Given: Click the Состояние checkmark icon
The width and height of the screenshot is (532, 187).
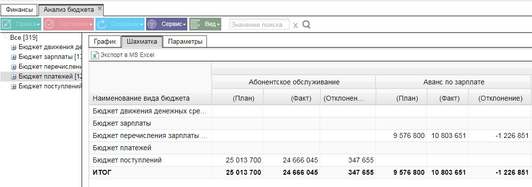Looking at the screenshot, I should (x=49, y=25).
